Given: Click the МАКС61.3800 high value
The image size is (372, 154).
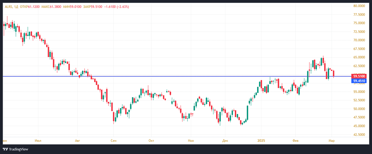Looking at the screenshot, I should tap(51, 7).
